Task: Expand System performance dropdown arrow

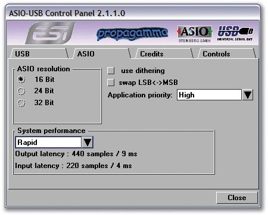Action: (88, 142)
